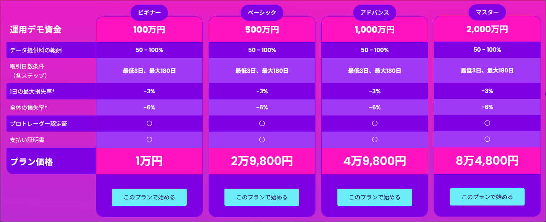Click the 支払い証明書 circle in the ビギナー column

pyautogui.click(x=149, y=140)
